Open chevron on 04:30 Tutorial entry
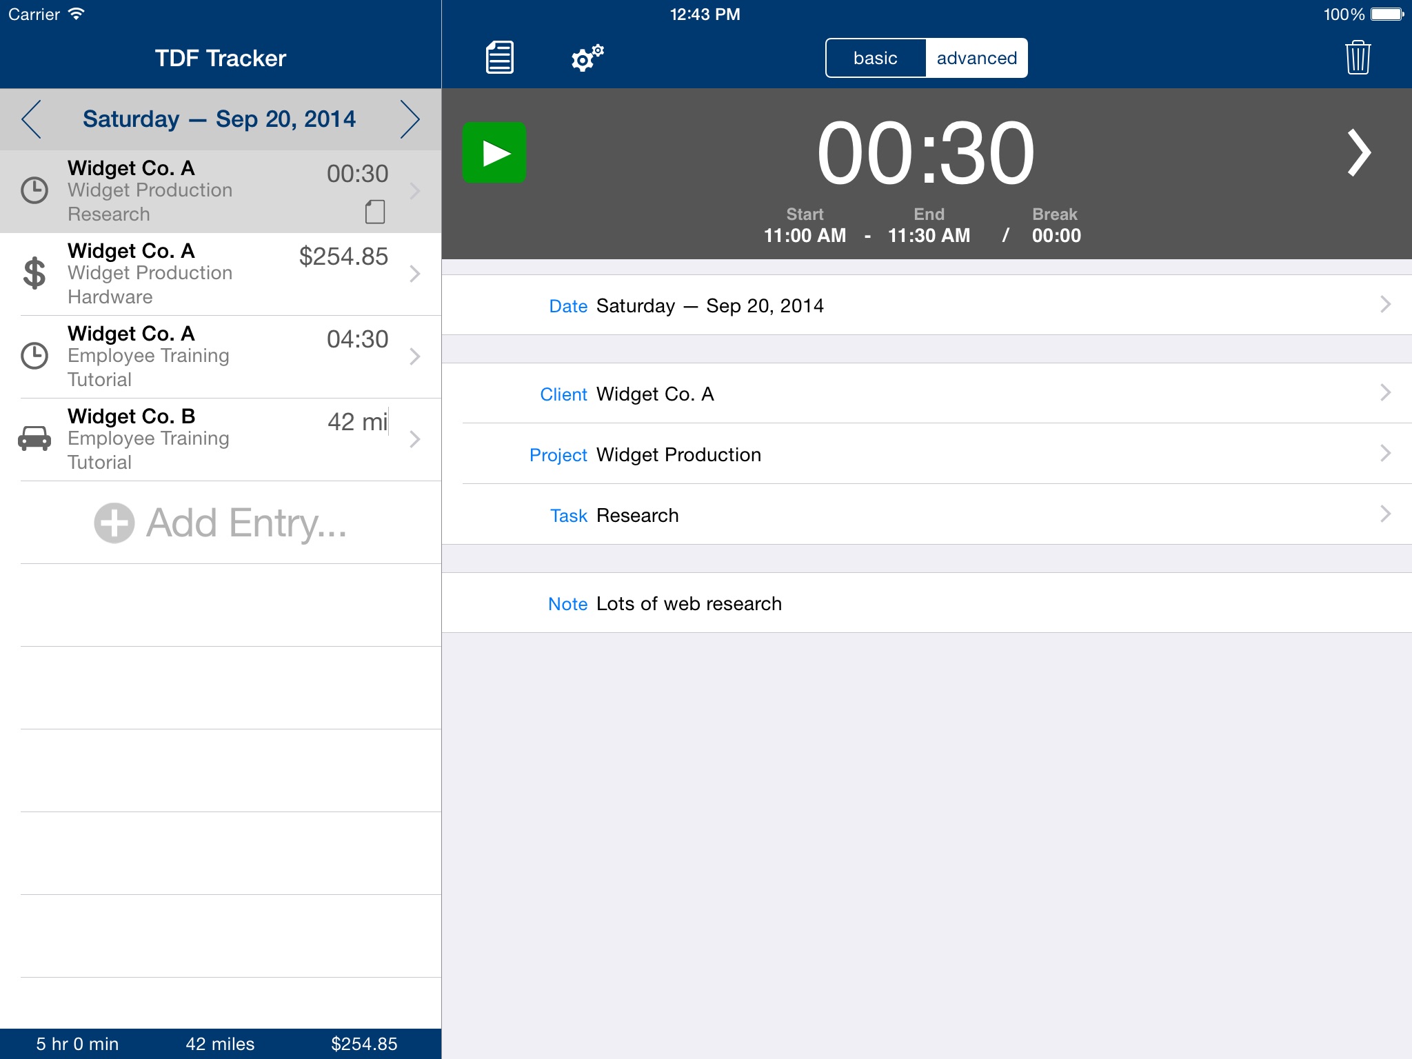 [415, 356]
